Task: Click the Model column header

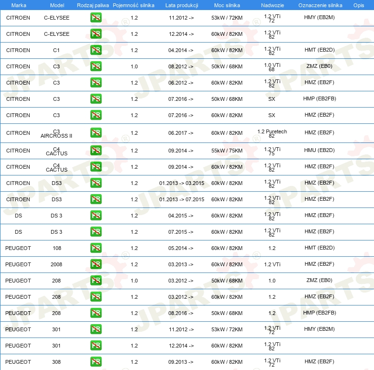Action: tap(57, 5)
